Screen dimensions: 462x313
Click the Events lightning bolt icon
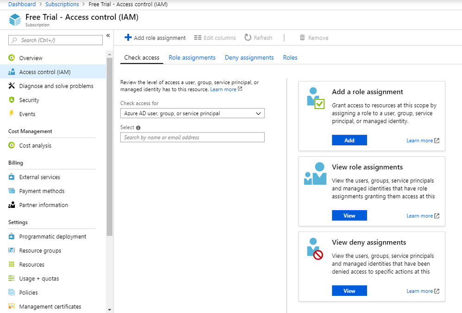click(x=12, y=114)
